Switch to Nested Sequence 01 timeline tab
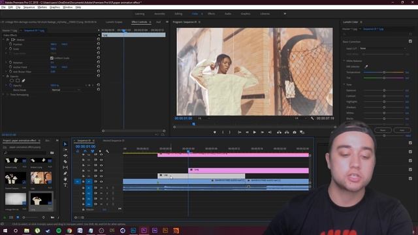The width and height of the screenshot is (418, 235). click(114, 140)
